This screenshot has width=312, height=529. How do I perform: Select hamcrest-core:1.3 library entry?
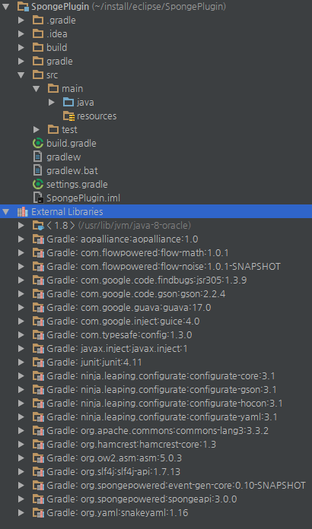[156, 445]
